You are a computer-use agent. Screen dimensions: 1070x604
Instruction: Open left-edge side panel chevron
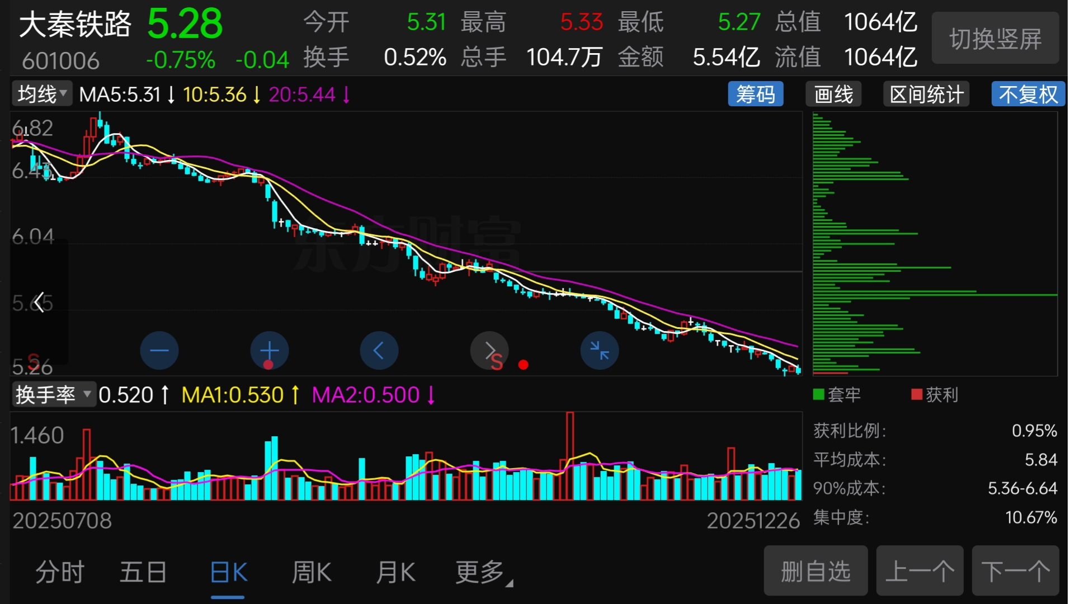pyautogui.click(x=39, y=303)
